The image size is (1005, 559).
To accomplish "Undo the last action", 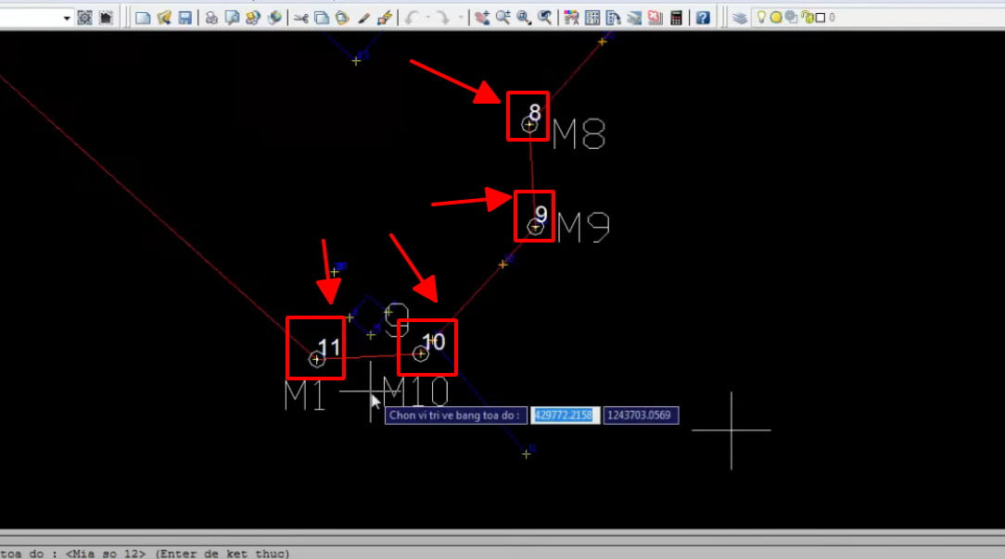I will tap(412, 18).
